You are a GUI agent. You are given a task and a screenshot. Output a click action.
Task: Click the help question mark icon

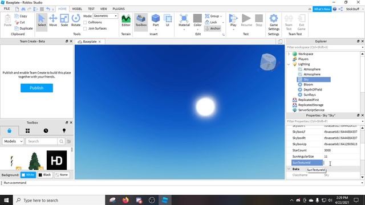(x=335, y=9)
